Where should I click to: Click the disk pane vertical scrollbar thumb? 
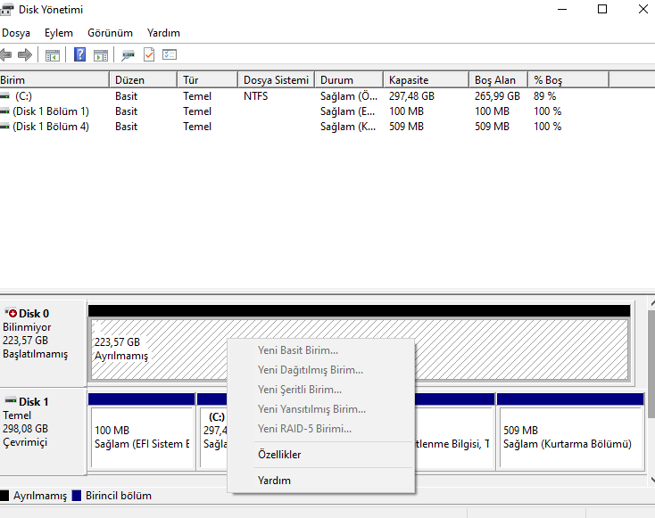[651, 364]
